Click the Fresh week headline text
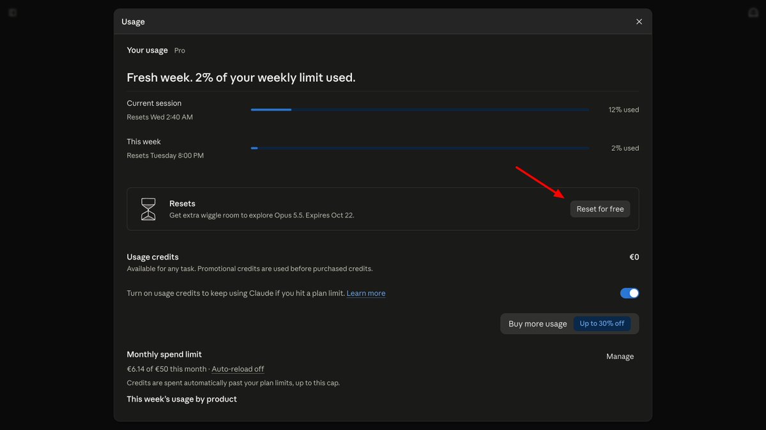This screenshot has width=766, height=430. pyautogui.click(x=241, y=78)
